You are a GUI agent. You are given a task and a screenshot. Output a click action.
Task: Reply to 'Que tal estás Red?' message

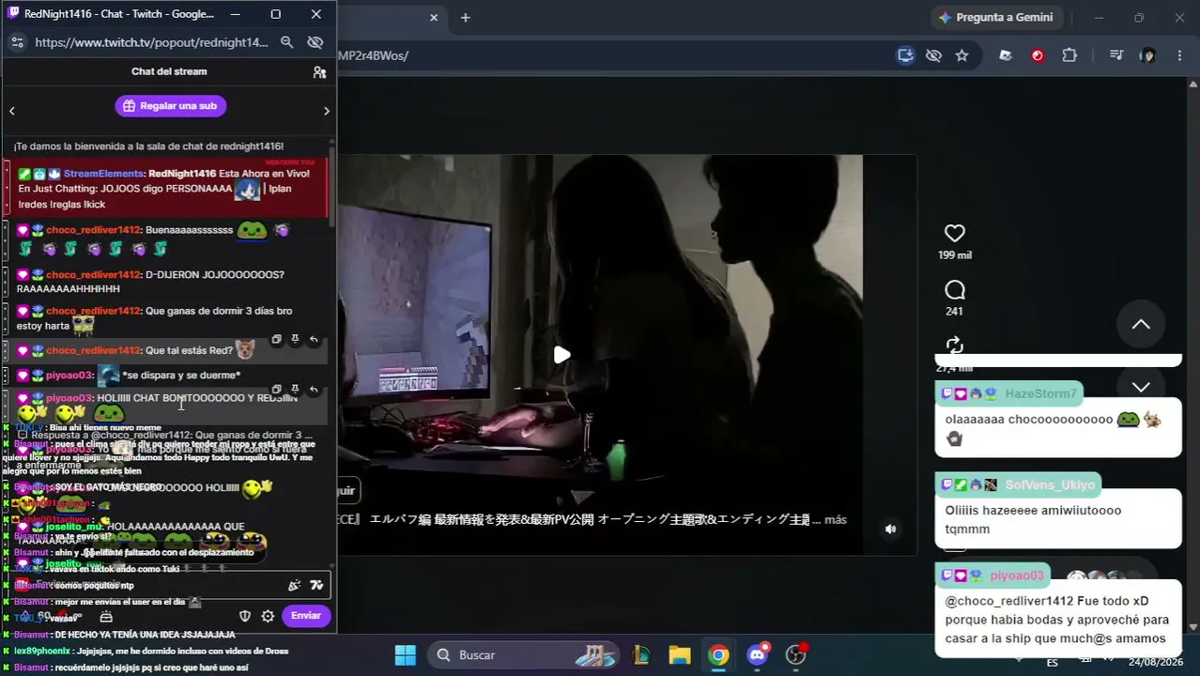314,340
